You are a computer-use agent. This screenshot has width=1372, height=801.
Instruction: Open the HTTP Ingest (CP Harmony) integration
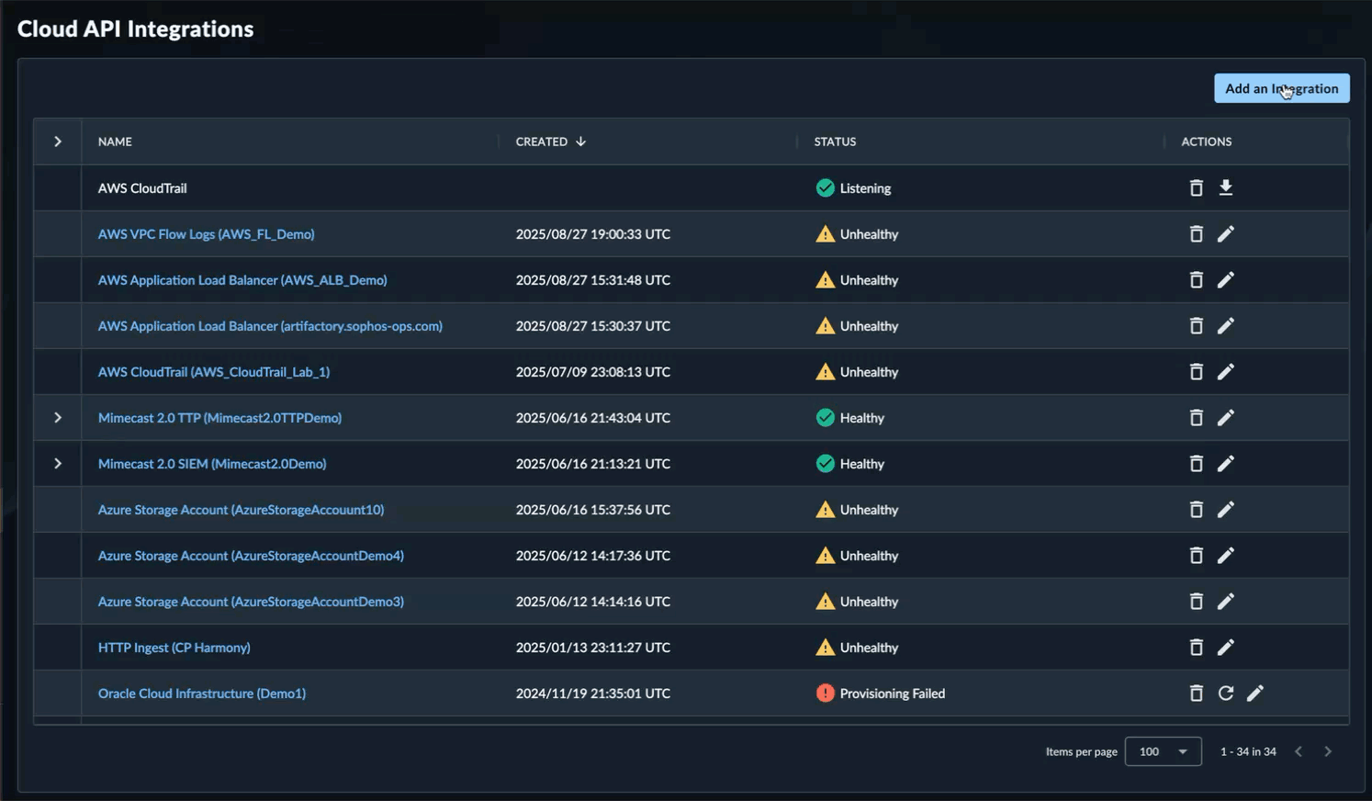[x=174, y=647]
